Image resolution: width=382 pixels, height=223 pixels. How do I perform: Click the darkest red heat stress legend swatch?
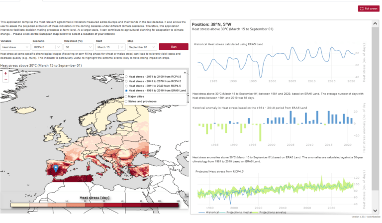tap(169, 205)
